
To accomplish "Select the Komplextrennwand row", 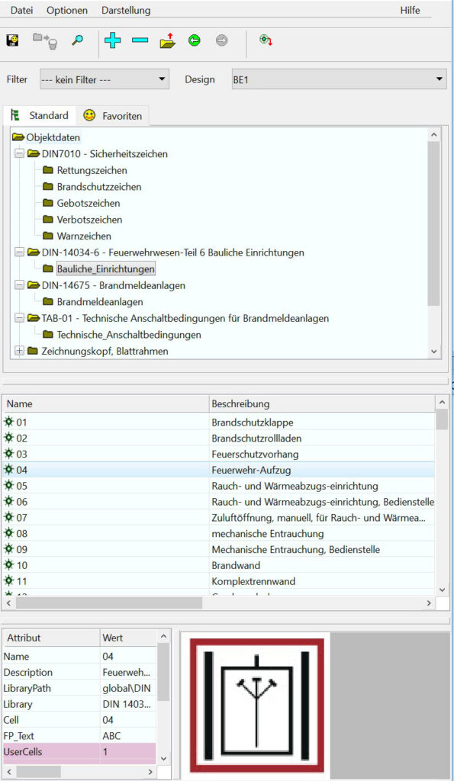I will tap(218, 581).
